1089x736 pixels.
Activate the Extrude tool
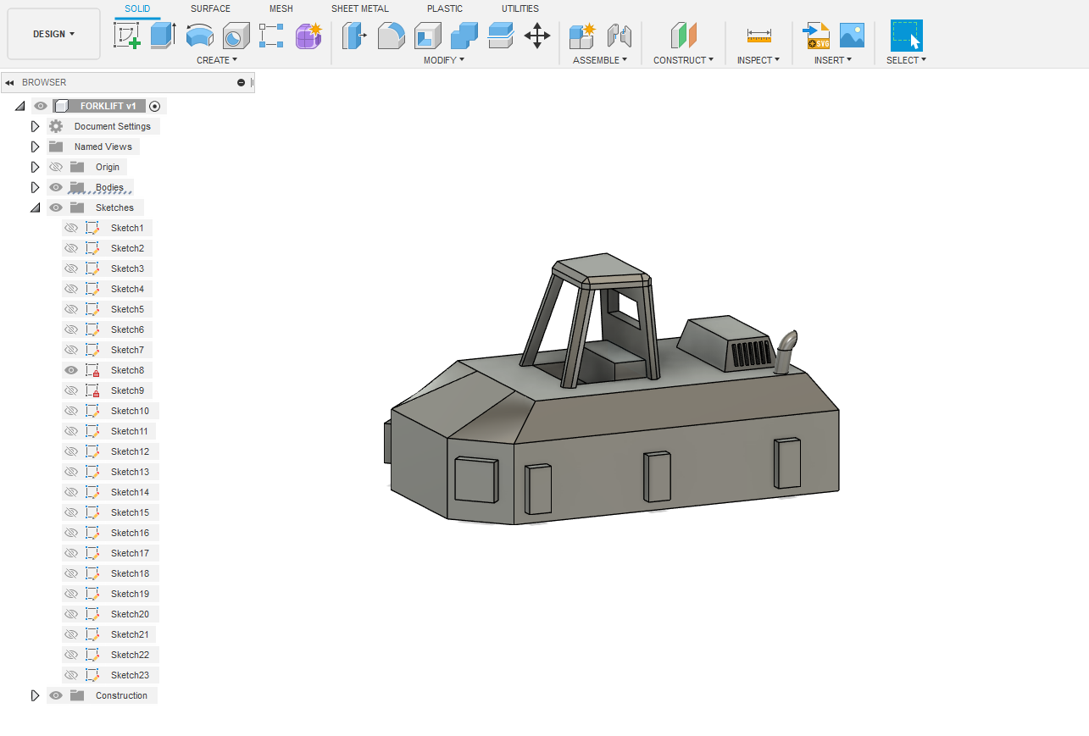(162, 36)
